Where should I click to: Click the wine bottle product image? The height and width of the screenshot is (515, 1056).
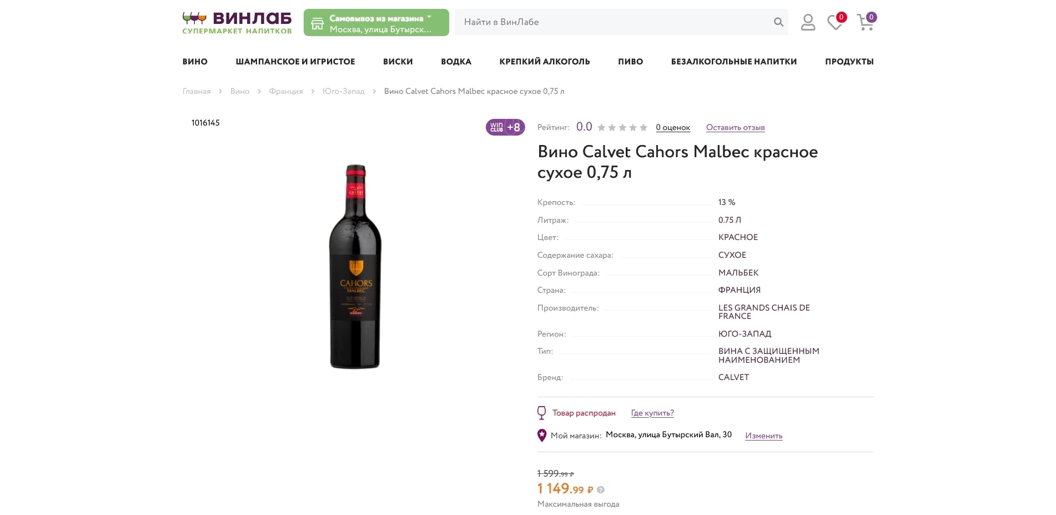(x=355, y=267)
